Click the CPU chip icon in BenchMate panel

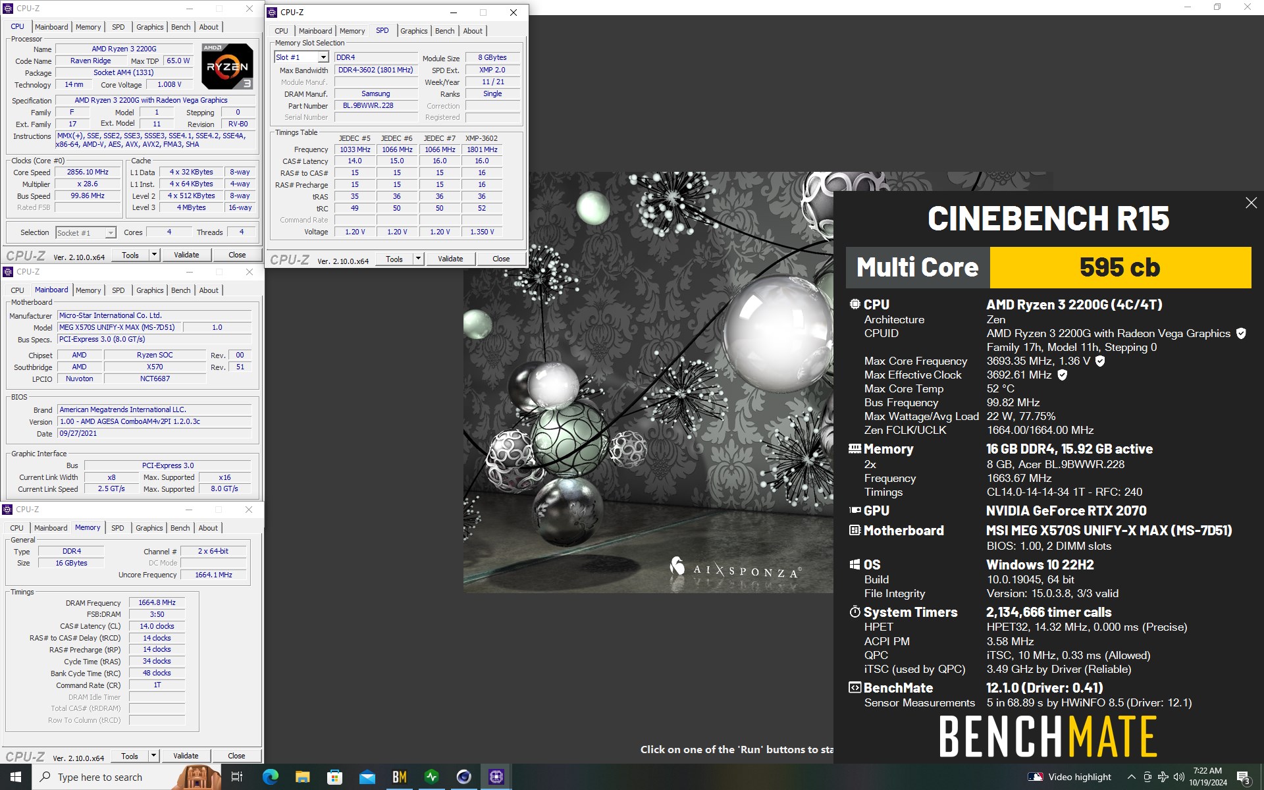click(x=855, y=304)
